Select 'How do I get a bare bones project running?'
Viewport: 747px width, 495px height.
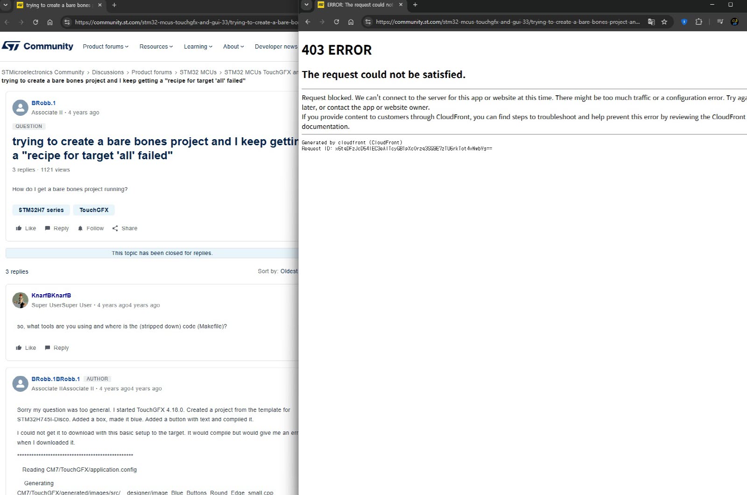pos(70,189)
